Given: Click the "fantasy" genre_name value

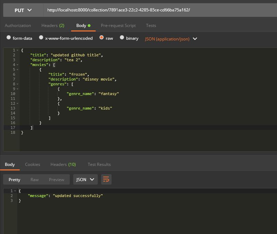Looking at the screenshot, I should [108, 94].
